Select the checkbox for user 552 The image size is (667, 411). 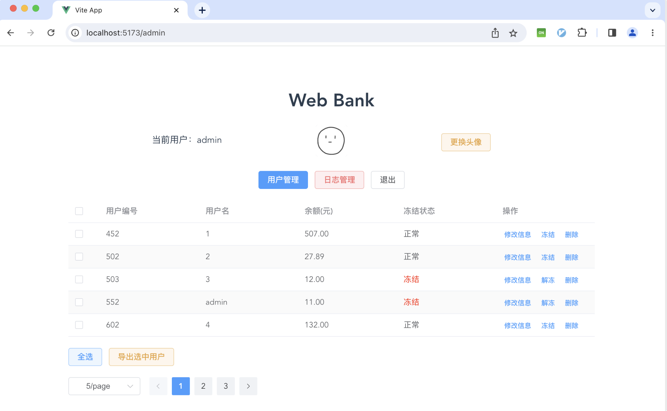pyautogui.click(x=79, y=302)
